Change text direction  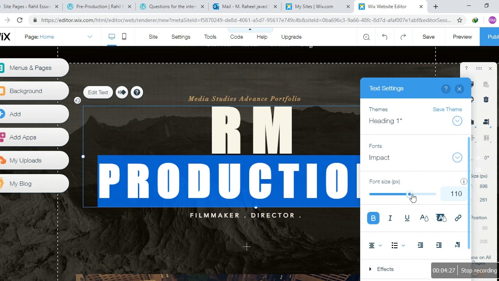pos(457,245)
